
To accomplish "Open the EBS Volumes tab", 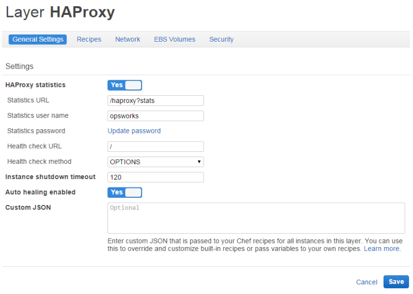I will (x=174, y=40).
